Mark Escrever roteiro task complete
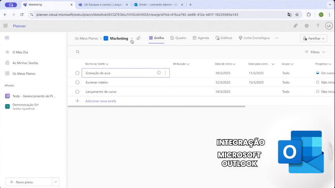Image resolution: width=335 pixels, height=188 pixels. [x=77, y=82]
